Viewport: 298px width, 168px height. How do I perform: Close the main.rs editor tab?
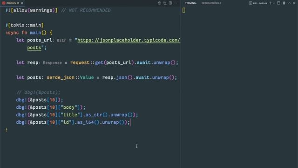point(22,3)
